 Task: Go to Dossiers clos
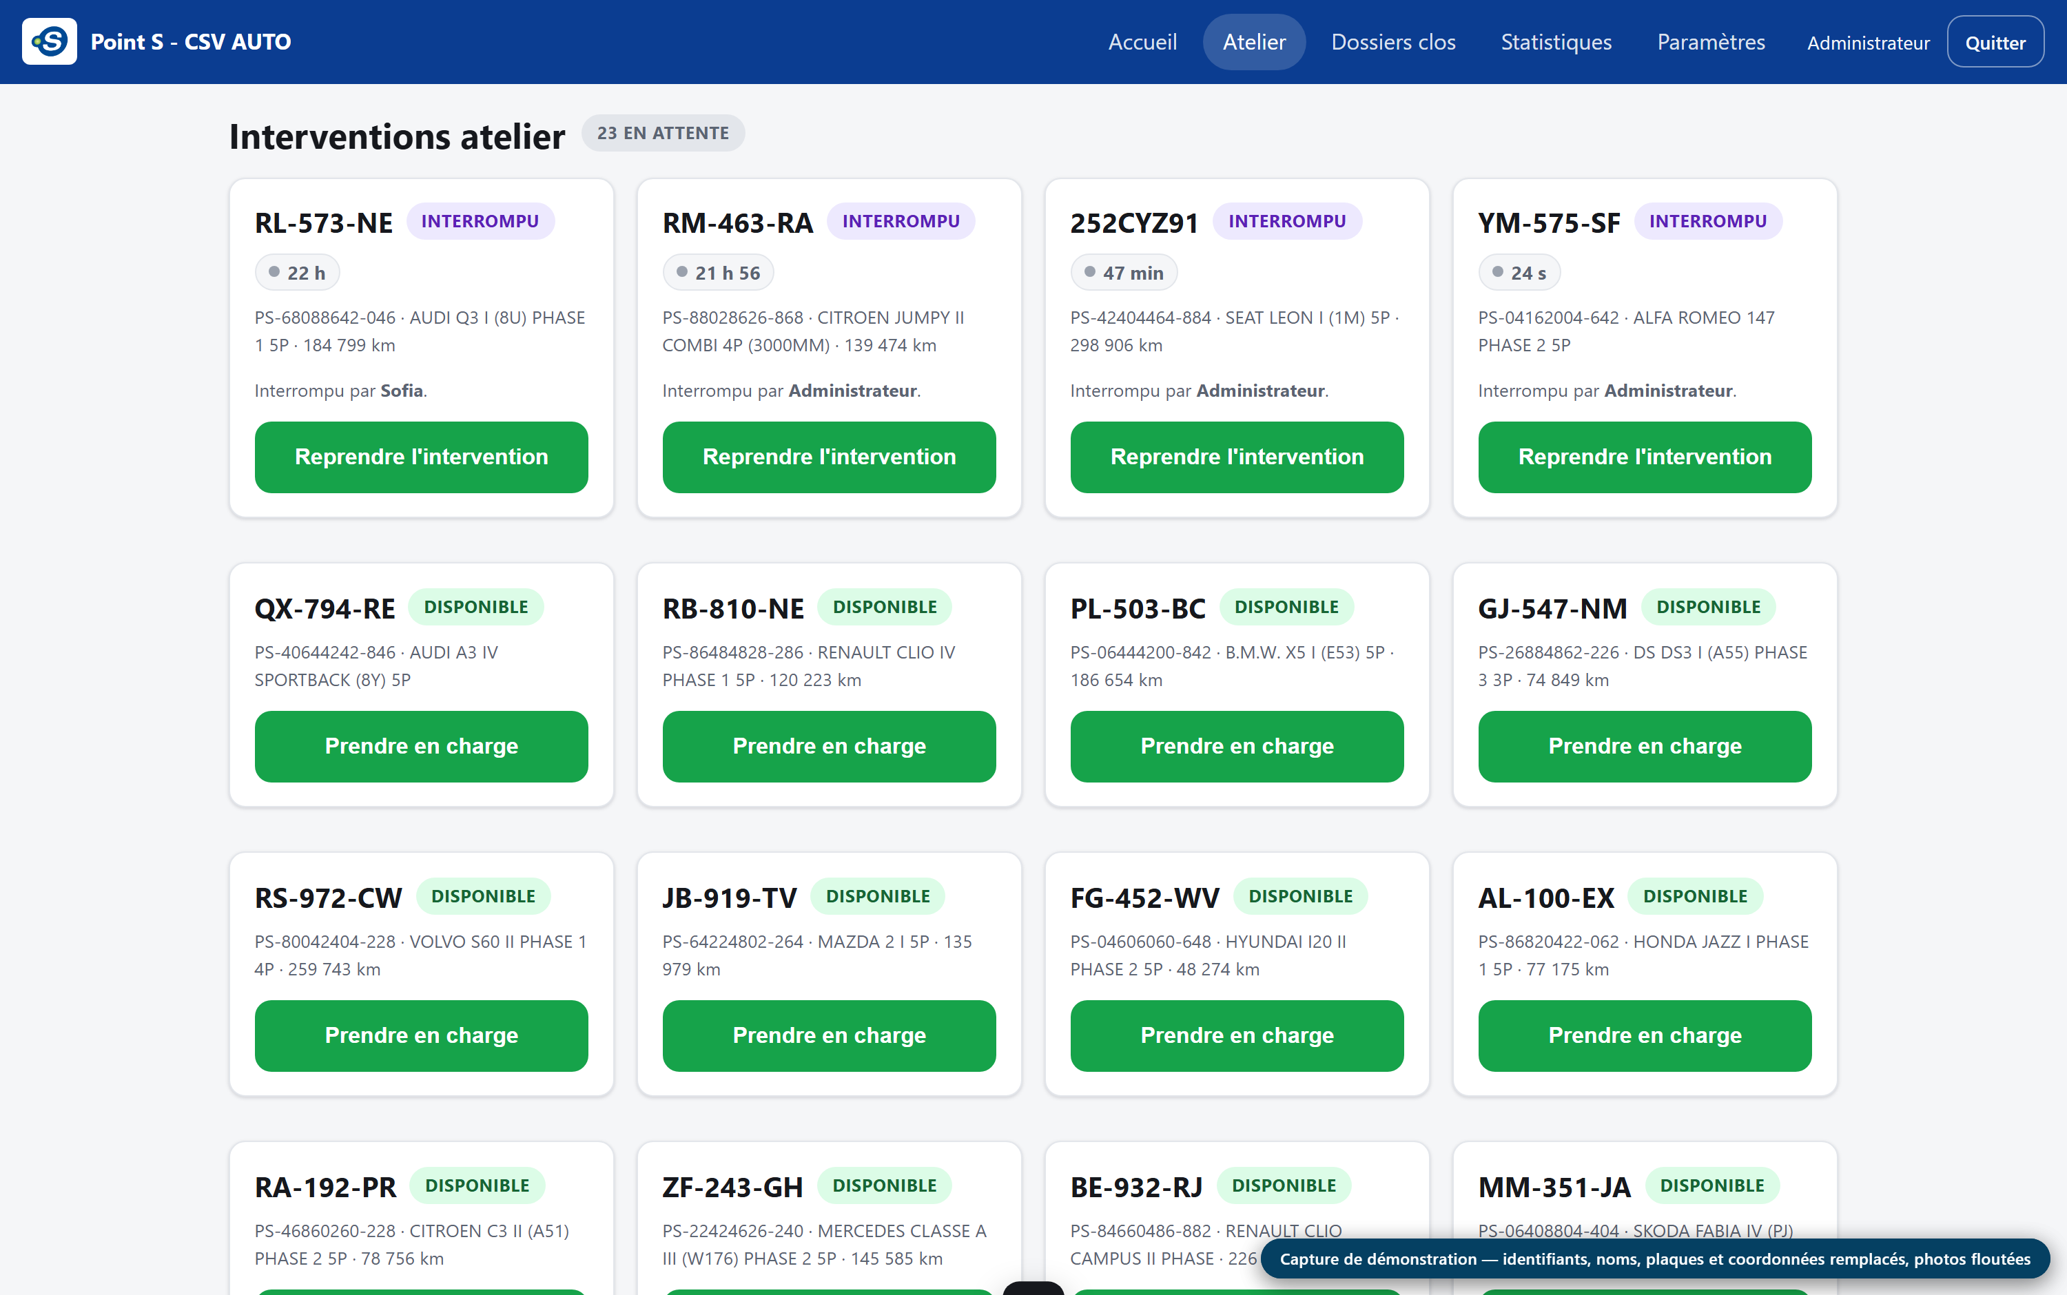pyautogui.click(x=1393, y=42)
